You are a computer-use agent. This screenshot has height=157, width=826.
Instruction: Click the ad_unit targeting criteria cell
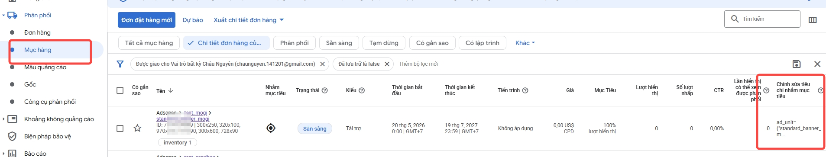click(x=799, y=128)
